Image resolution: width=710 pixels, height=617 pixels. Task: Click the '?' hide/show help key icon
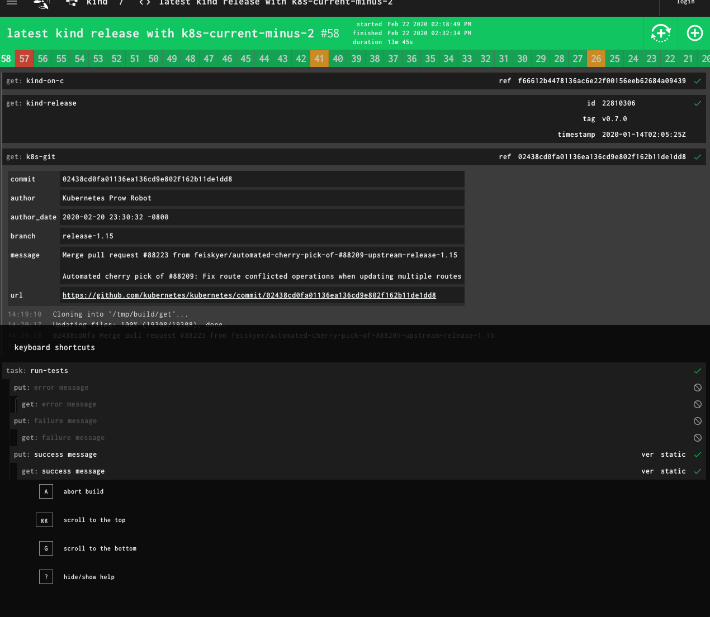(46, 577)
